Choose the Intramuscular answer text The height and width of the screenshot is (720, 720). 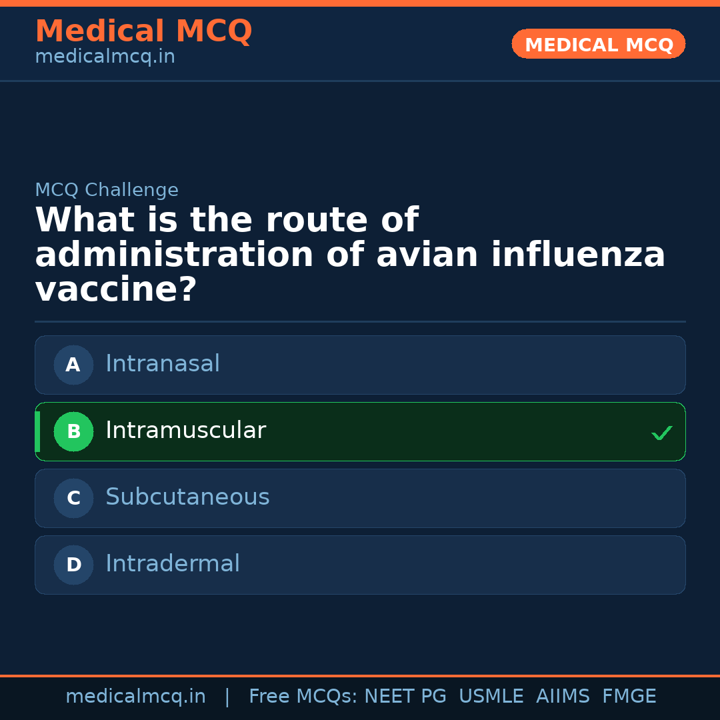pyautogui.click(x=185, y=431)
